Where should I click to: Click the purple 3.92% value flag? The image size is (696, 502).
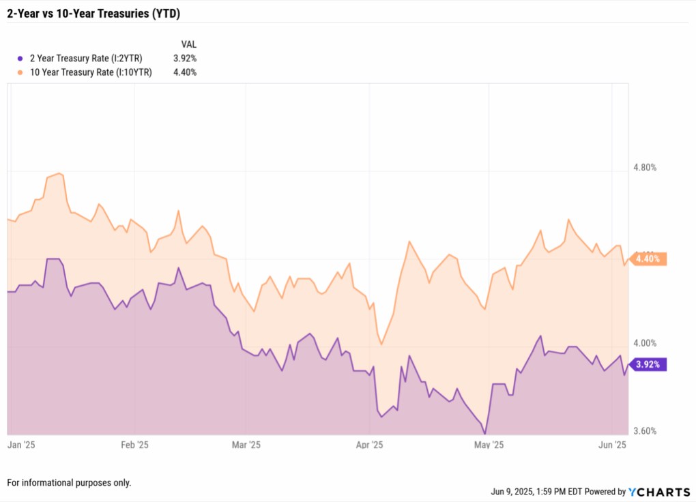point(648,364)
